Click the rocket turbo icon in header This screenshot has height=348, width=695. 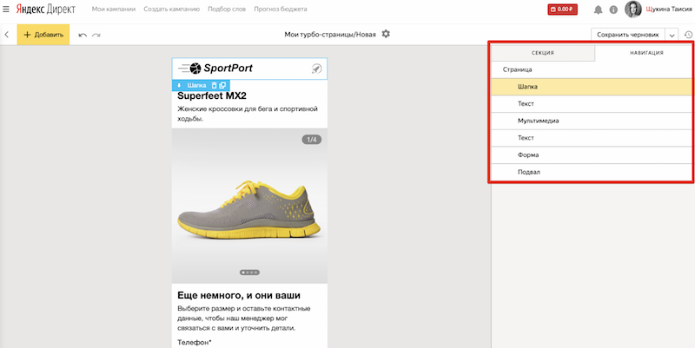tap(316, 69)
